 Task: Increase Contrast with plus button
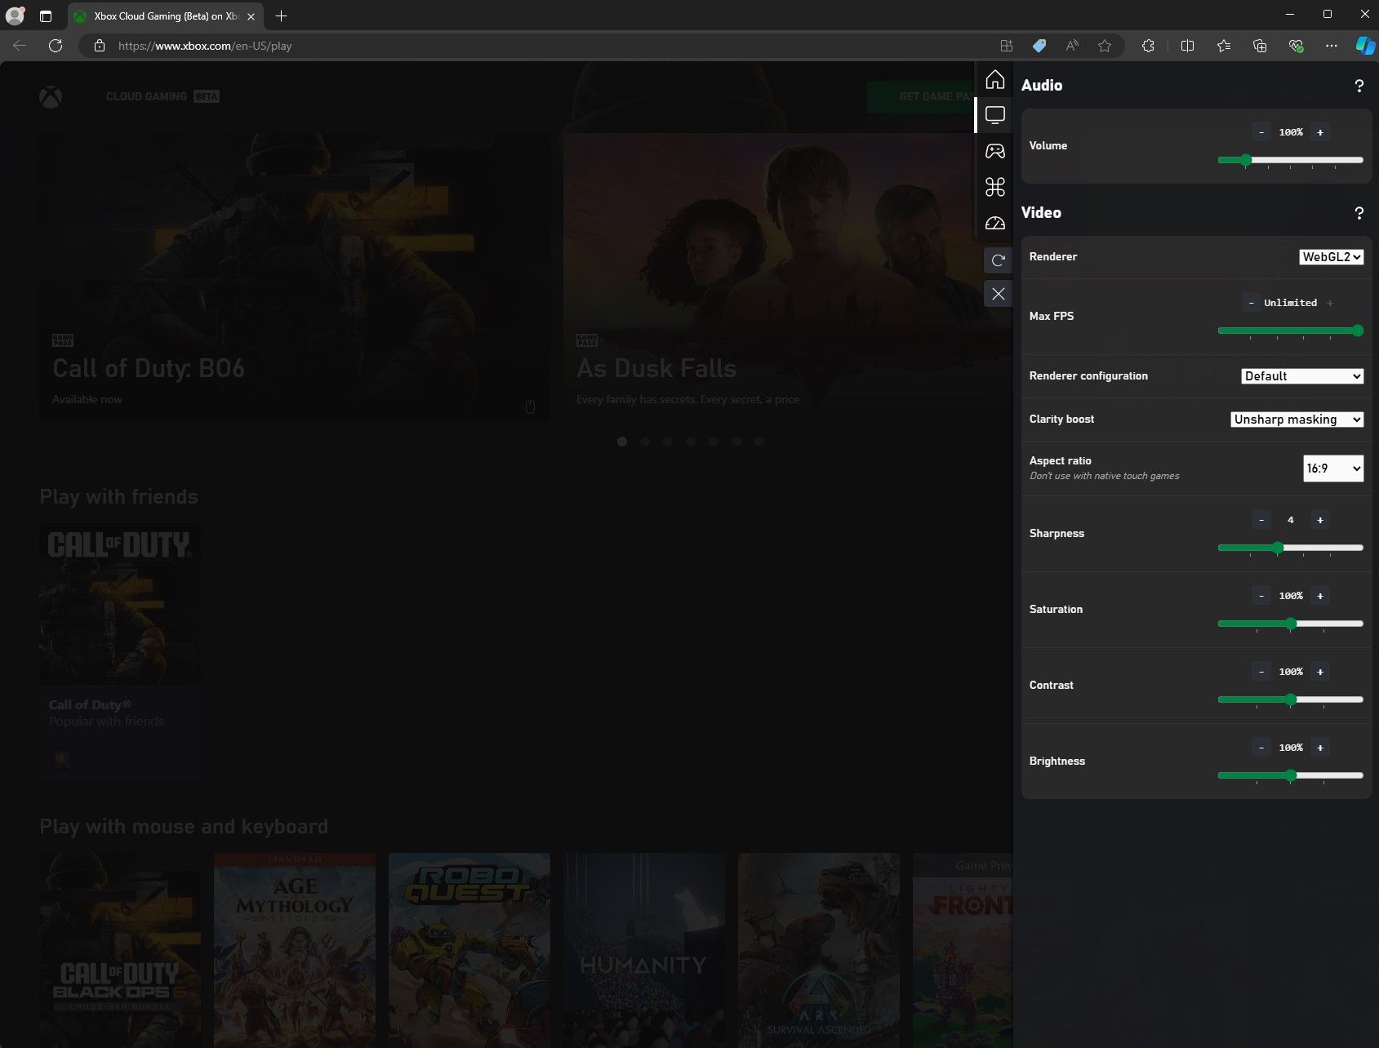point(1320,672)
